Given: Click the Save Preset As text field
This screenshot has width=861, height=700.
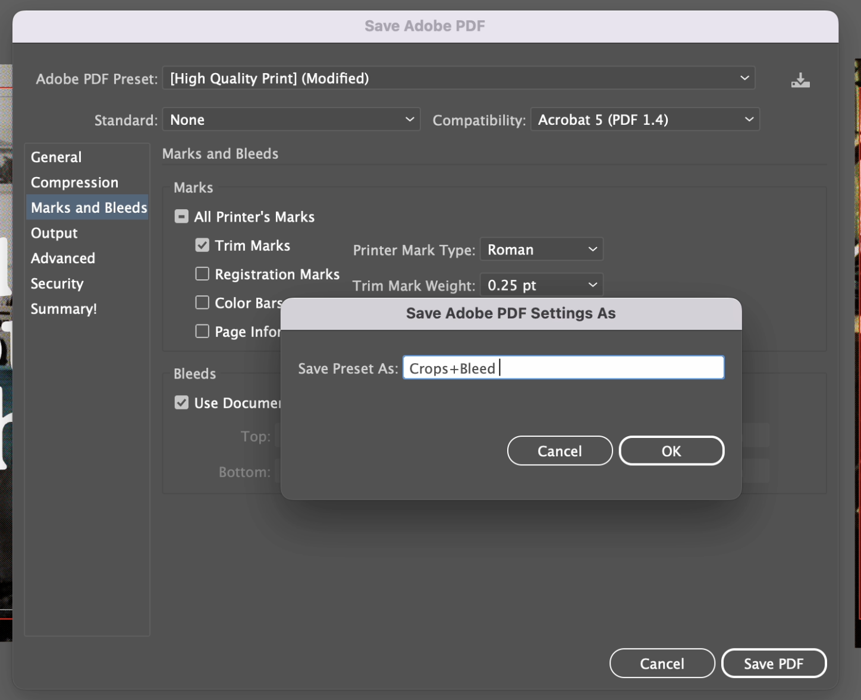Looking at the screenshot, I should pos(564,368).
